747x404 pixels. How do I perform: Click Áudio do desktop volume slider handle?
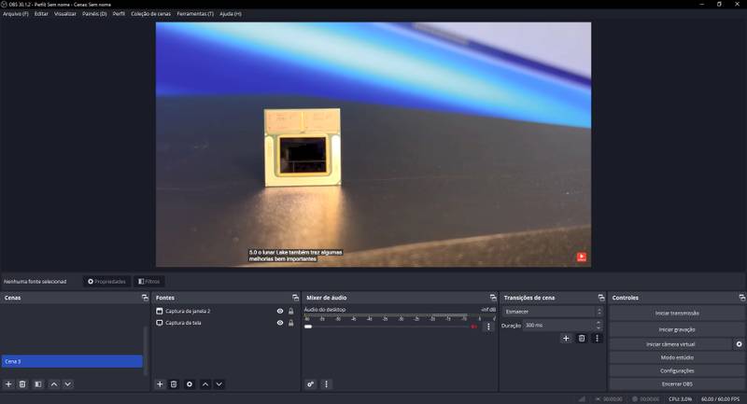308,327
